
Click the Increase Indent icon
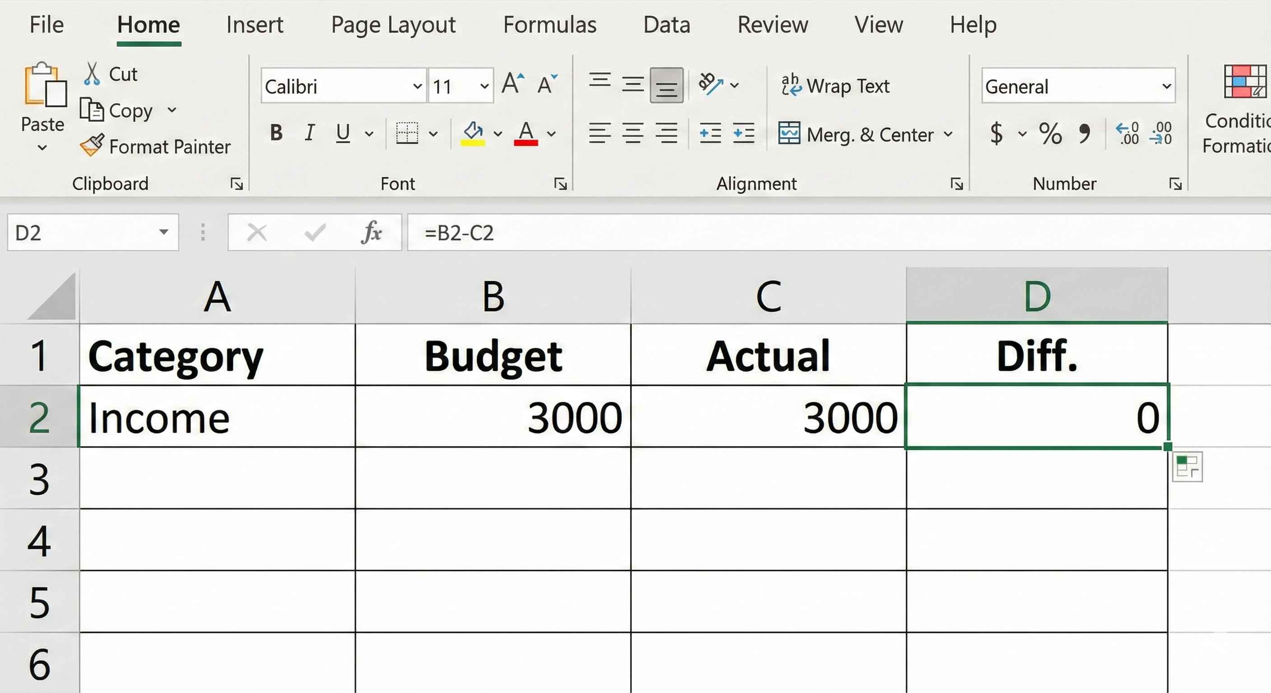743,133
